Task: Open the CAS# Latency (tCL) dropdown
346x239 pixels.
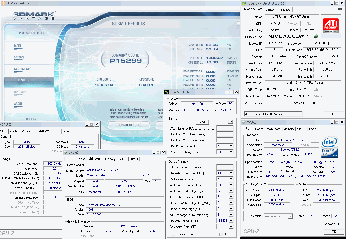Action: point(231,128)
